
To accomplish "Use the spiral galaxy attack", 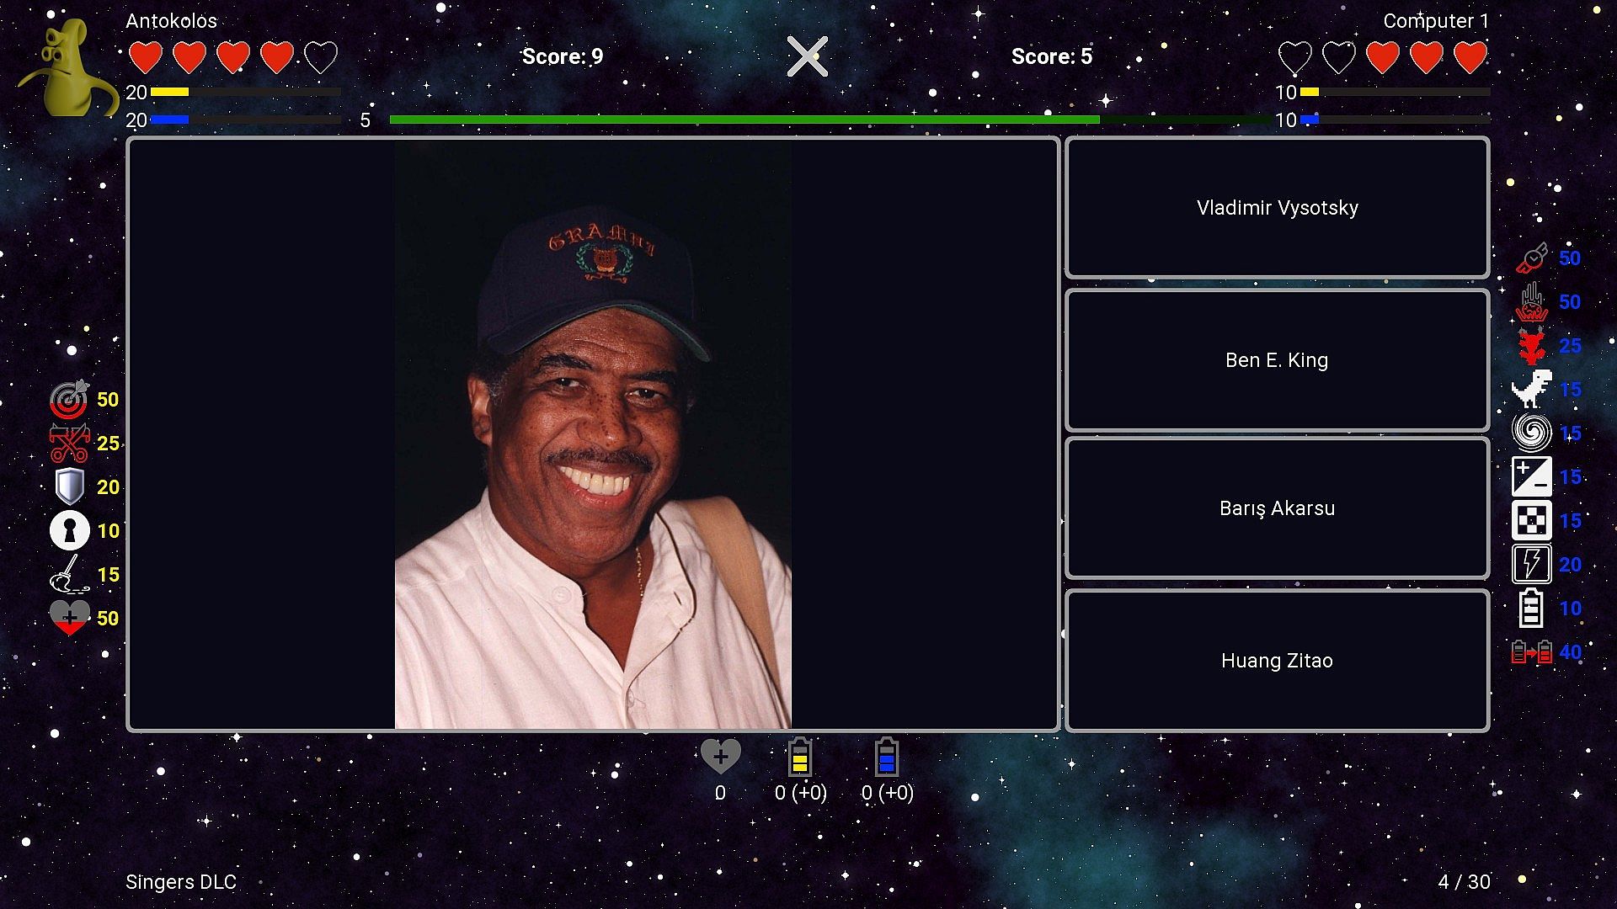I will pyautogui.click(x=1531, y=433).
